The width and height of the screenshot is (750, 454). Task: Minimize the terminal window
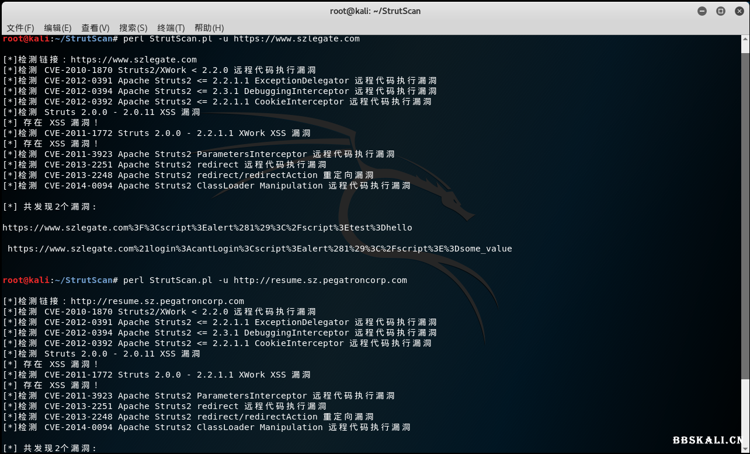click(x=702, y=11)
